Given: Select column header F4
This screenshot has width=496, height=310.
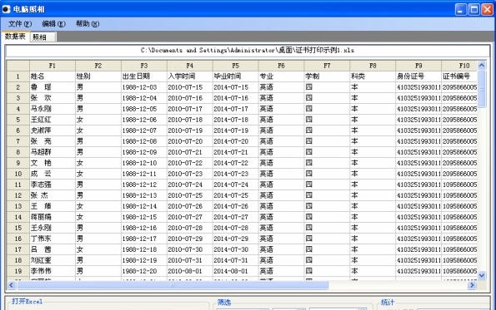Looking at the screenshot, I should coord(190,66).
